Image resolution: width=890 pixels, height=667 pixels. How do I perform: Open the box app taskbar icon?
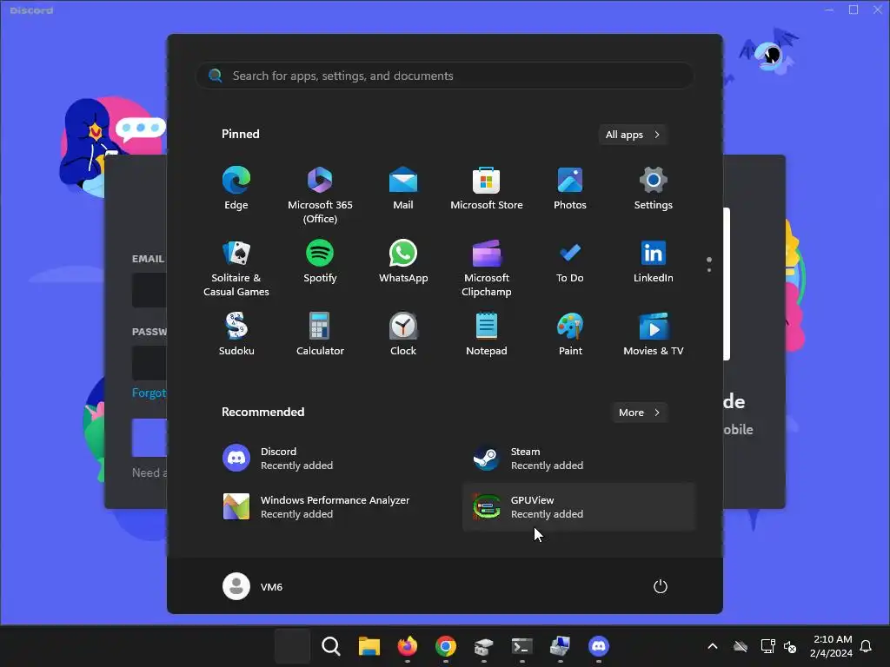(483, 646)
